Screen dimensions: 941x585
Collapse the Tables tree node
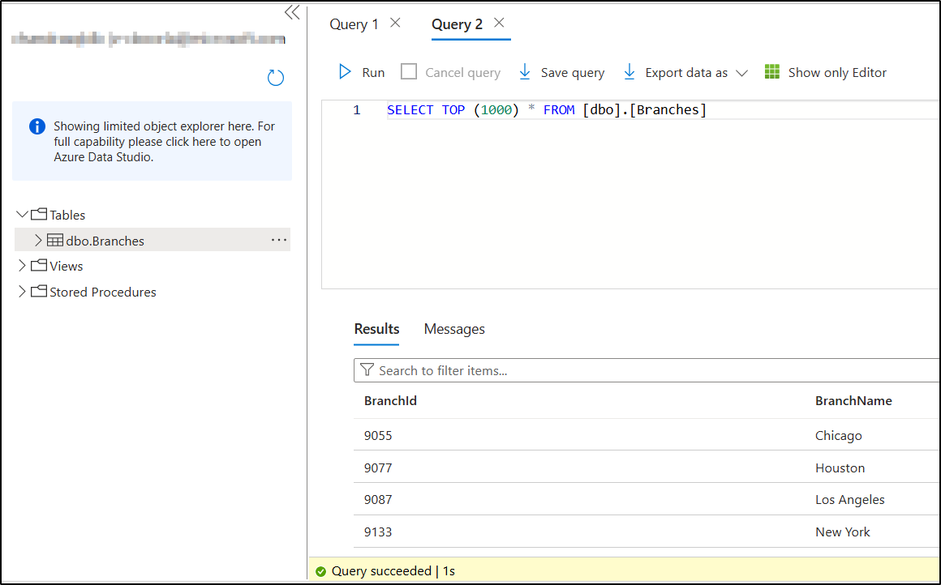(x=22, y=214)
